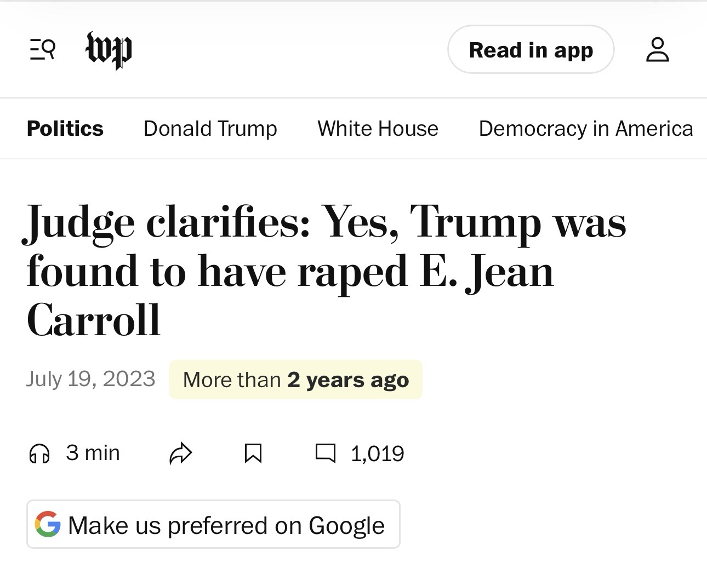Open comments via speech bubble icon
Screen dimensions: 707x586
click(x=325, y=453)
